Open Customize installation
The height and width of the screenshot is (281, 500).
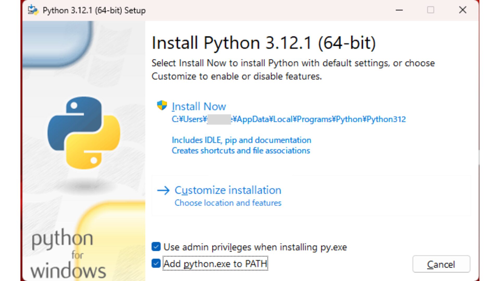click(x=227, y=190)
